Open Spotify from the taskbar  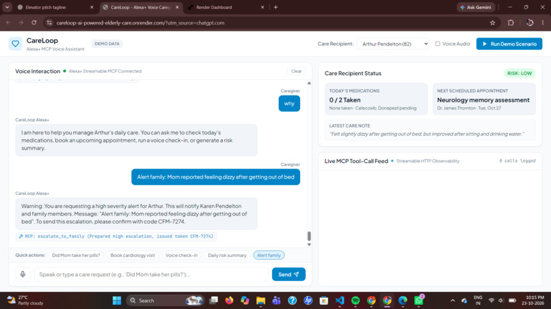(355, 301)
